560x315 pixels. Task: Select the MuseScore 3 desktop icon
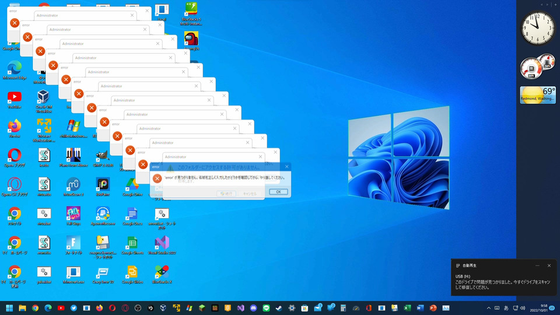(73, 187)
